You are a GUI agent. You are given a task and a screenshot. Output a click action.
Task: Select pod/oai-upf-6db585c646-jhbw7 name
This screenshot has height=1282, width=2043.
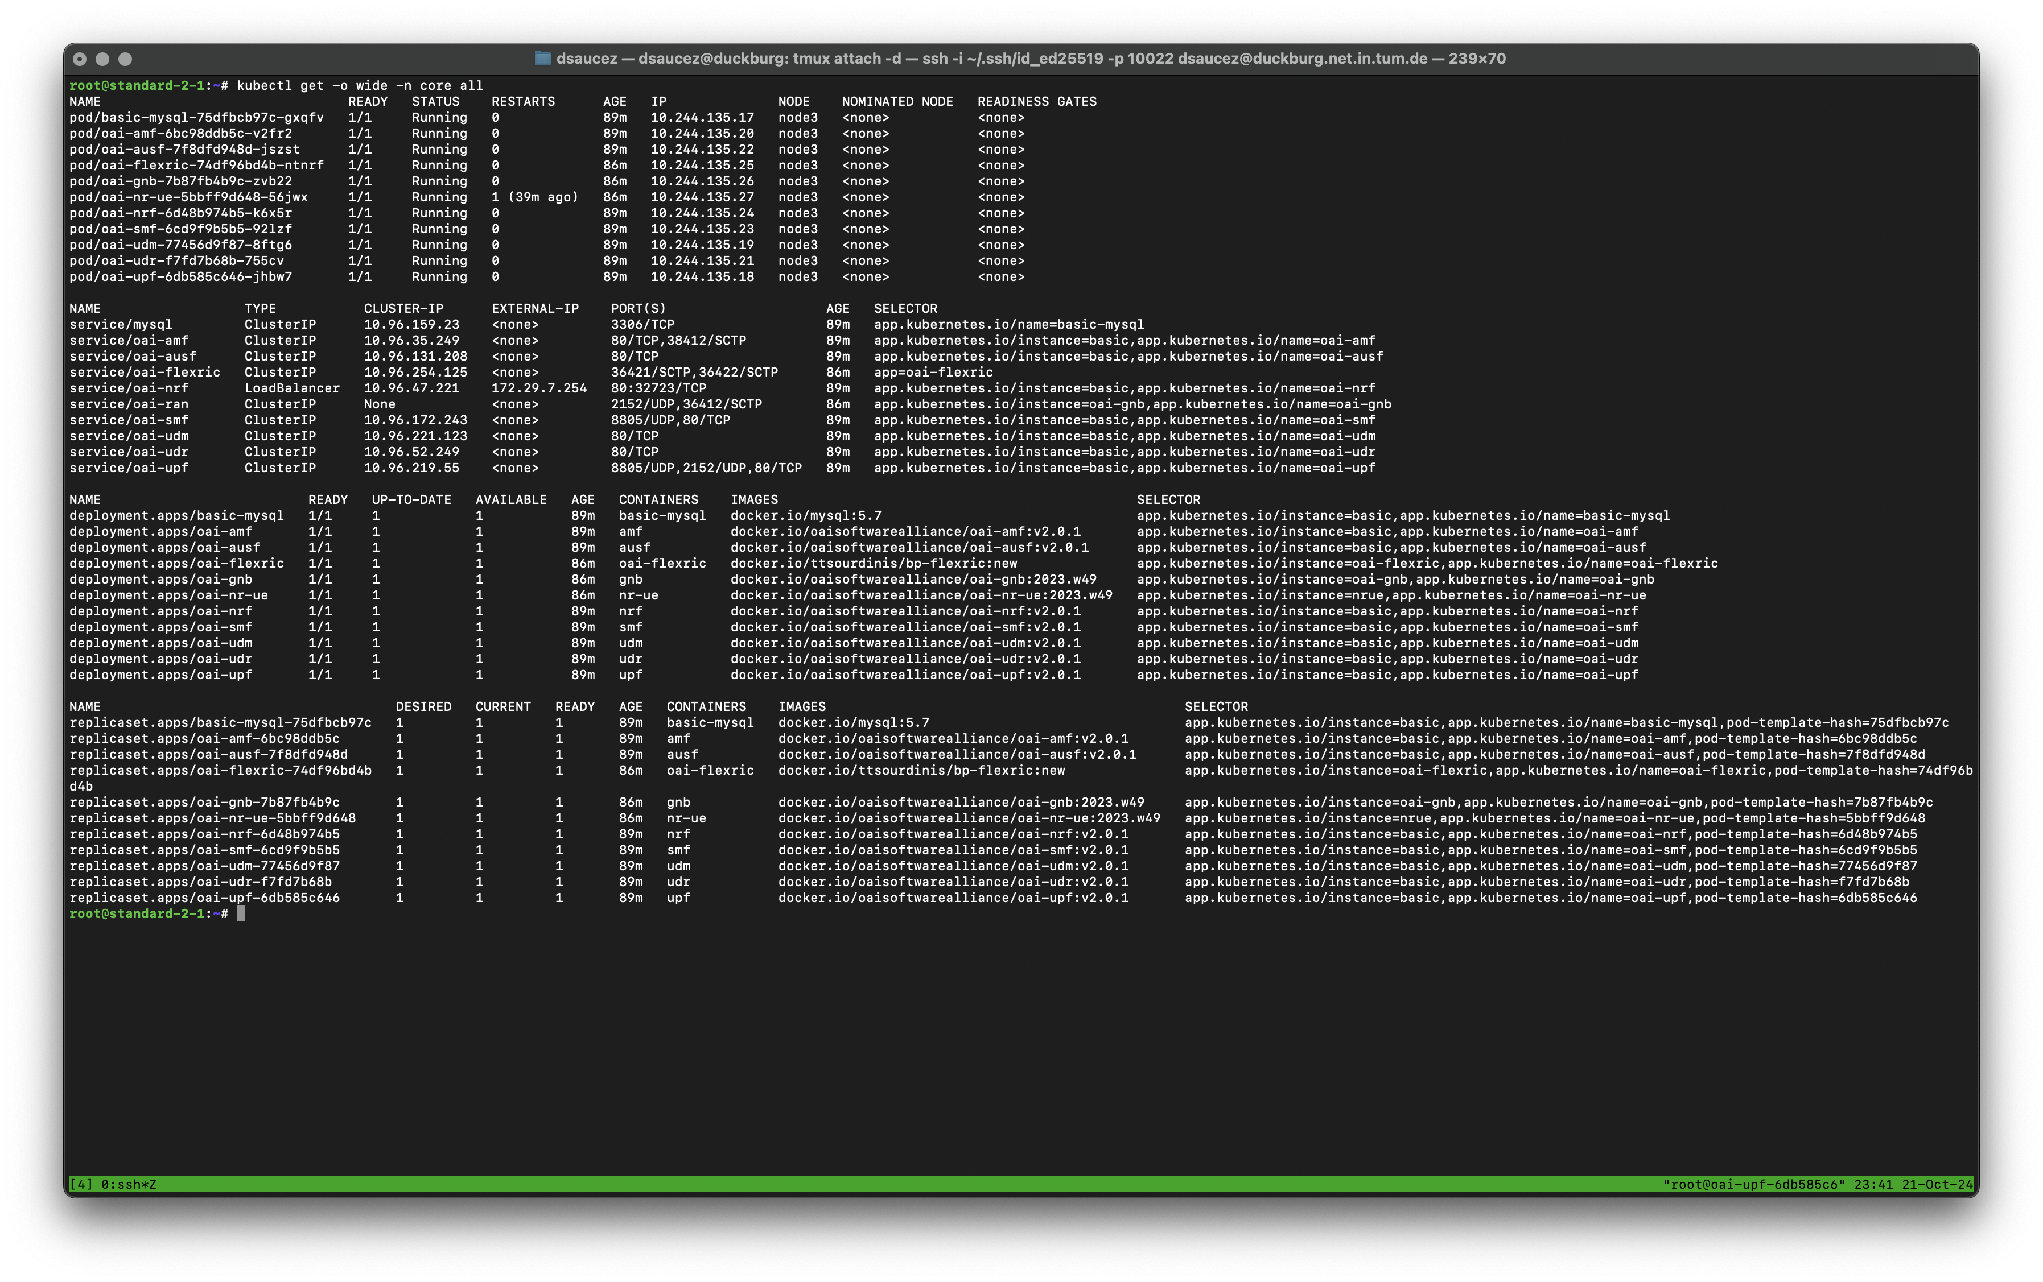tap(181, 276)
